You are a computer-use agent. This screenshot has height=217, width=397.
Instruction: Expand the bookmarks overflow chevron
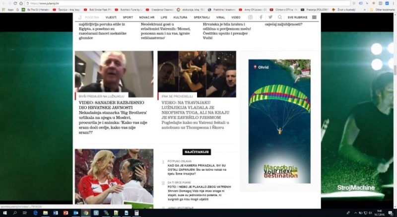tap(365, 9)
